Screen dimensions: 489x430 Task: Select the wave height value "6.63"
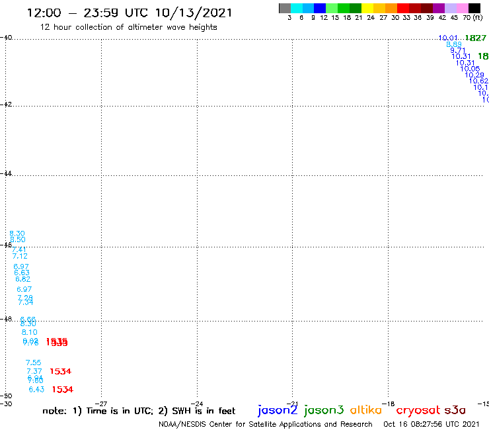tap(22, 273)
